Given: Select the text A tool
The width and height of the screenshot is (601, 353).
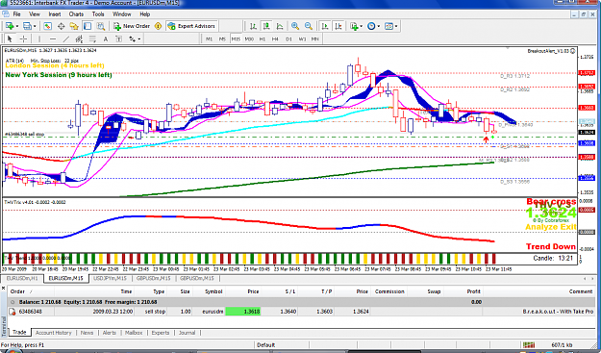Looking at the screenshot, I should (106, 38).
